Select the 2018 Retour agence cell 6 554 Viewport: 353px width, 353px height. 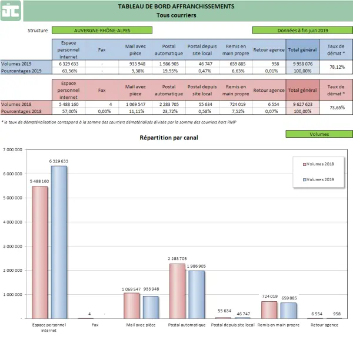[x=269, y=105]
